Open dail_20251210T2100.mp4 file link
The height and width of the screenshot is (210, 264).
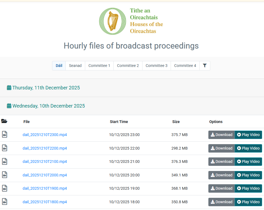click(x=45, y=161)
